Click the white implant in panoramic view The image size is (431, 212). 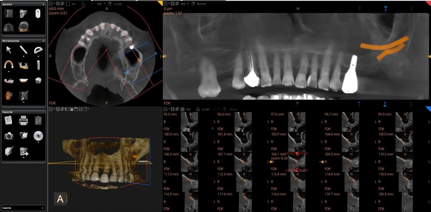[350, 74]
